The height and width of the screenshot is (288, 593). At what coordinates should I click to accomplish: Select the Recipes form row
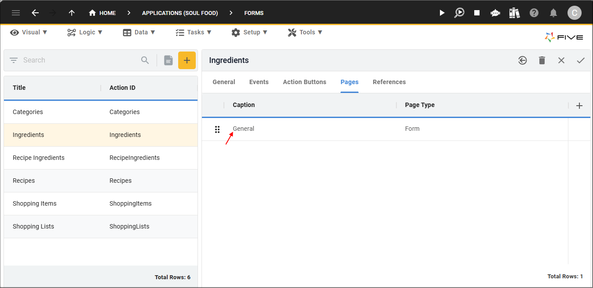tap(101, 181)
